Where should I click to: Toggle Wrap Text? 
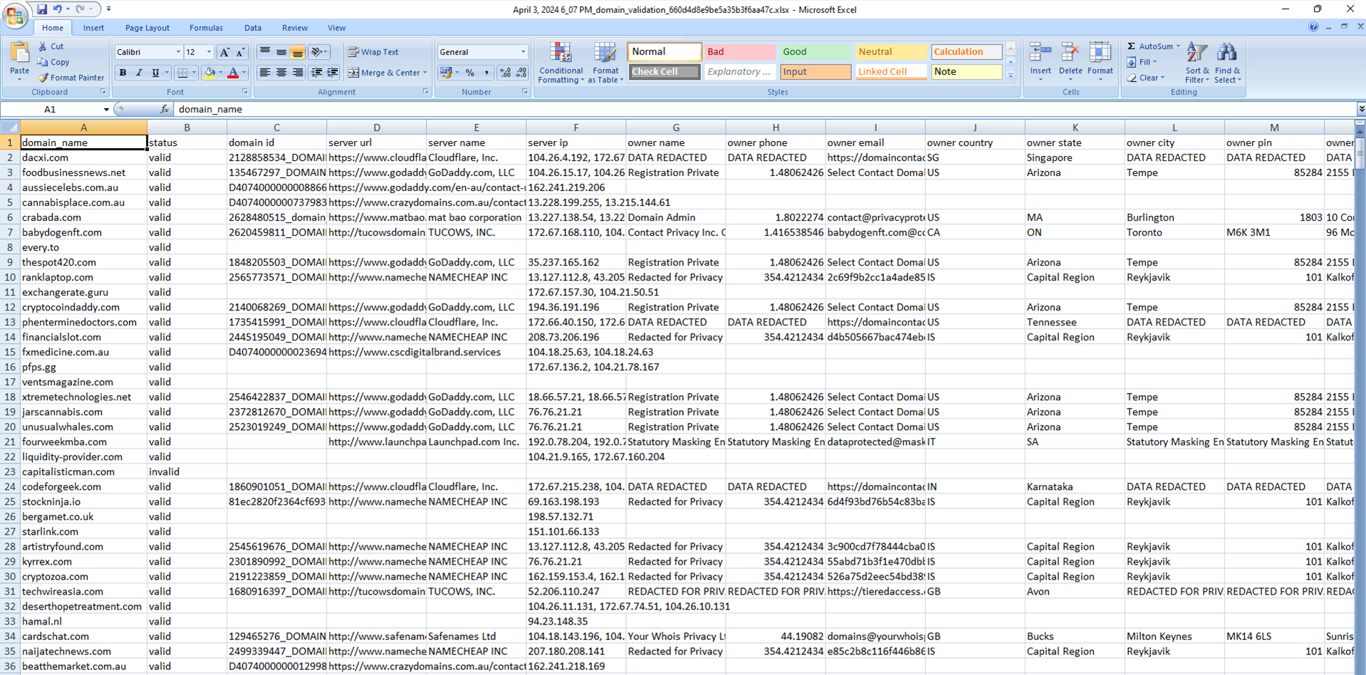(374, 52)
